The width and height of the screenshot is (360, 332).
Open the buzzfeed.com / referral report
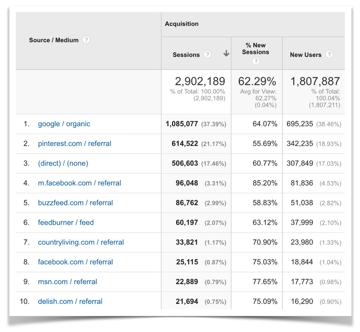pos(75,203)
